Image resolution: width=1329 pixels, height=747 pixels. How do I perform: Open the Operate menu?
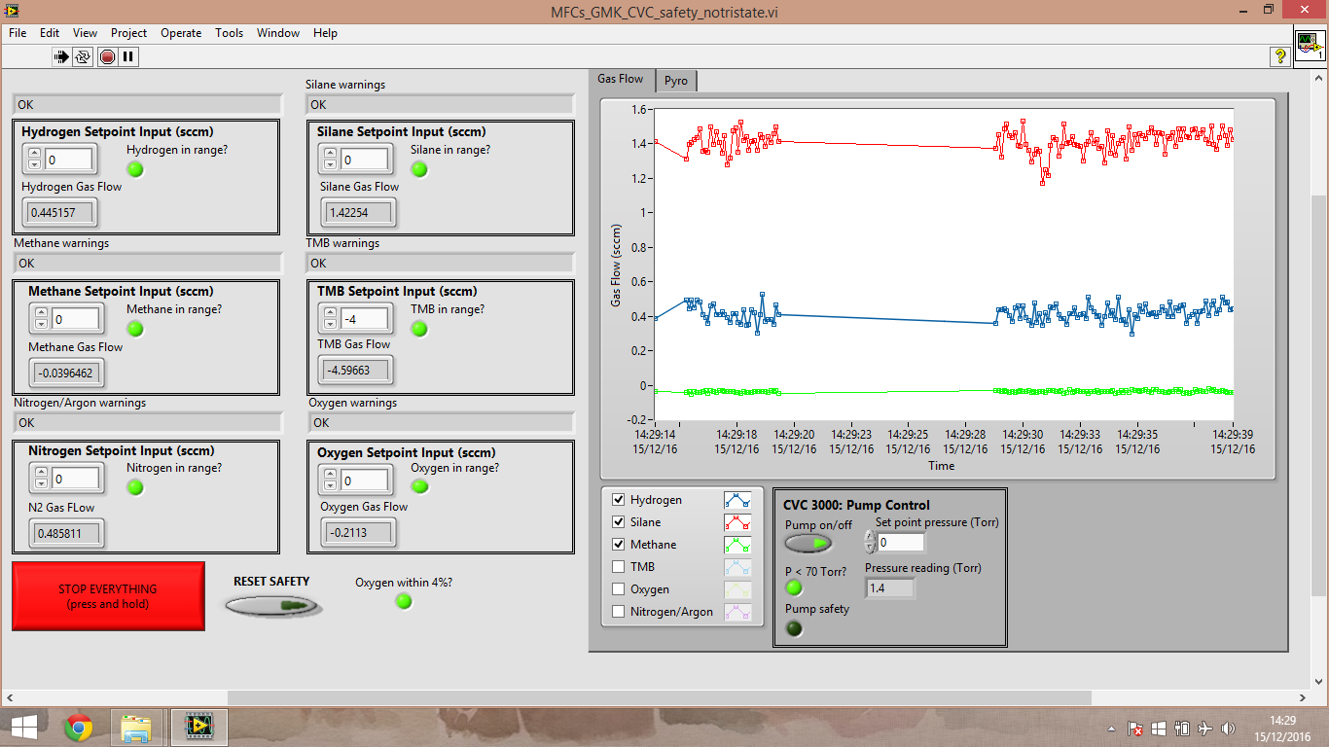(181, 33)
